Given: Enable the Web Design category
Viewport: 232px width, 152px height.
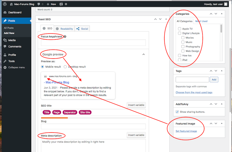Looking at the screenshot, I should [183, 51].
